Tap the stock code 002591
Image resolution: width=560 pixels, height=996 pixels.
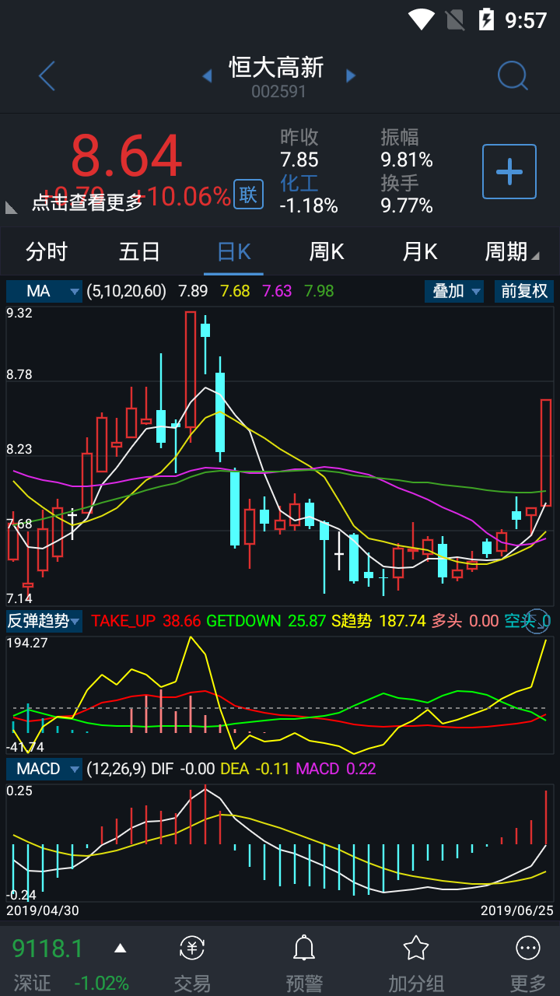click(x=278, y=92)
